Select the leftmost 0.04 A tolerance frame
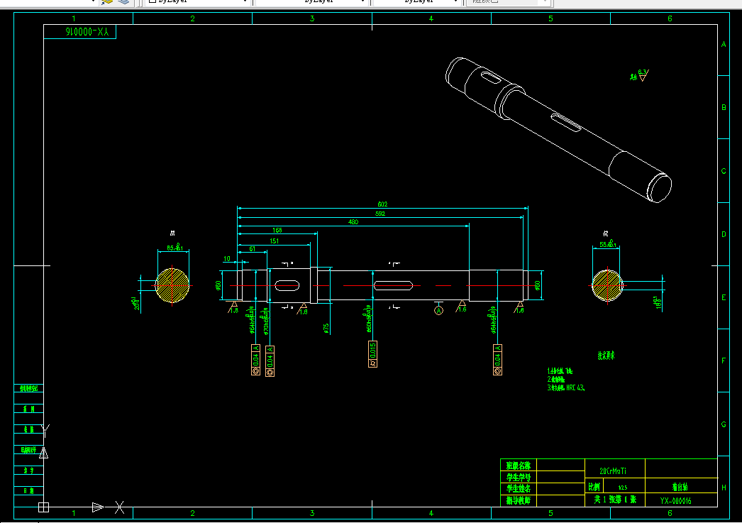 click(x=255, y=360)
